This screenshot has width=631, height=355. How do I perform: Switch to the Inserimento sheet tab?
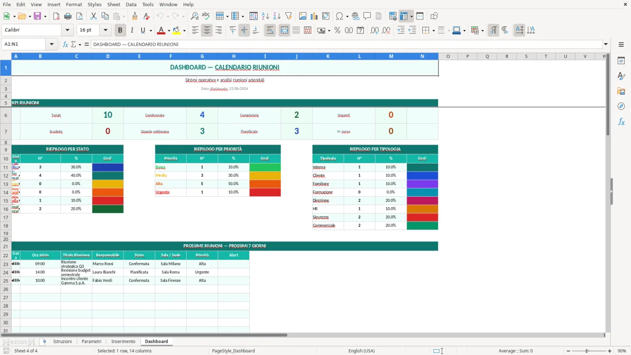click(x=123, y=341)
